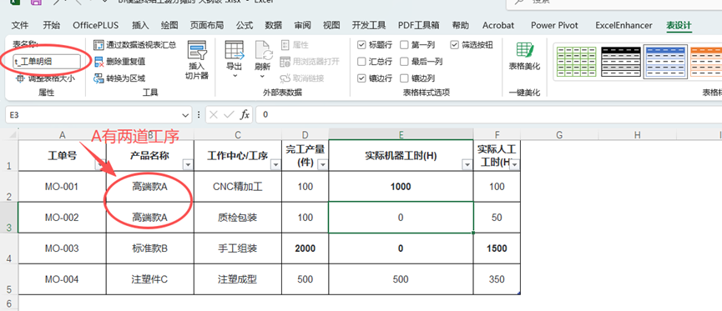Switch to the 开始 (Home) tab

pos(51,25)
